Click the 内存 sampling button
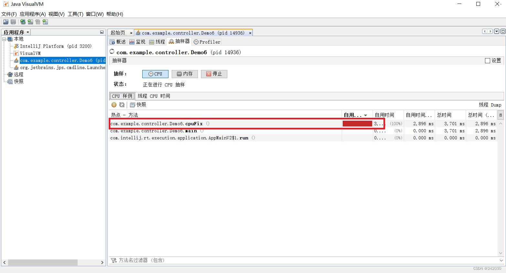506x273 pixels. point(185,74)
